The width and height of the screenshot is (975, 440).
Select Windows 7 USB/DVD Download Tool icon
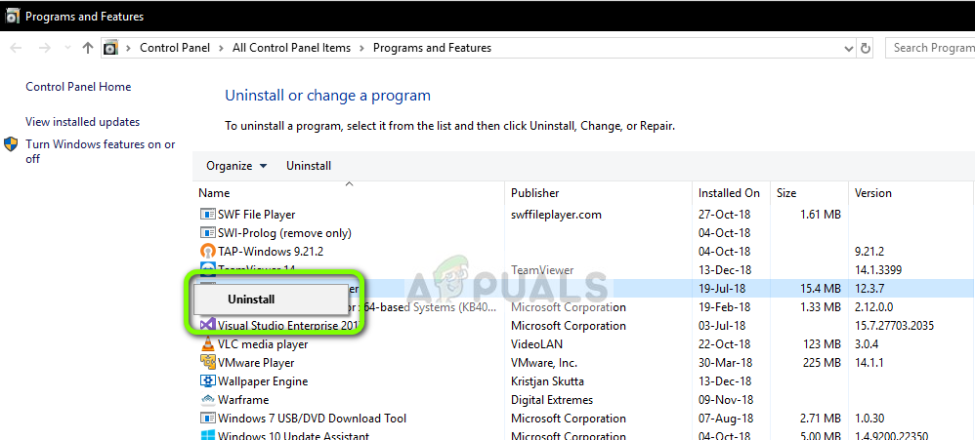click(207, 419)
